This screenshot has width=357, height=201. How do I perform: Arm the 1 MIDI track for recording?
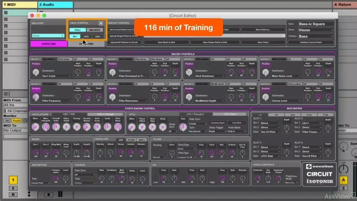[x=13, y=194]
